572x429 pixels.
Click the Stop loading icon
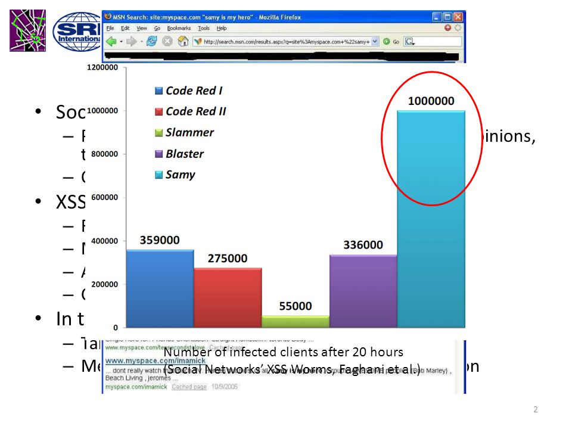click(167, 41)
